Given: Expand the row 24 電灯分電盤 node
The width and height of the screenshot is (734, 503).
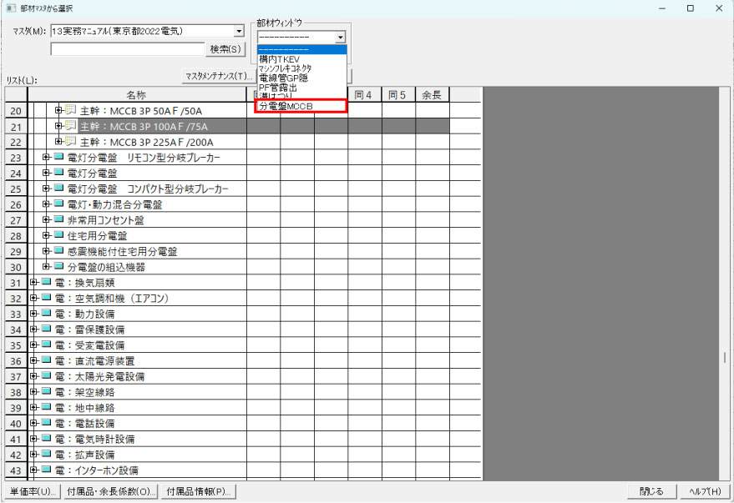Looking at the screenshot, I should coord(46,173).
